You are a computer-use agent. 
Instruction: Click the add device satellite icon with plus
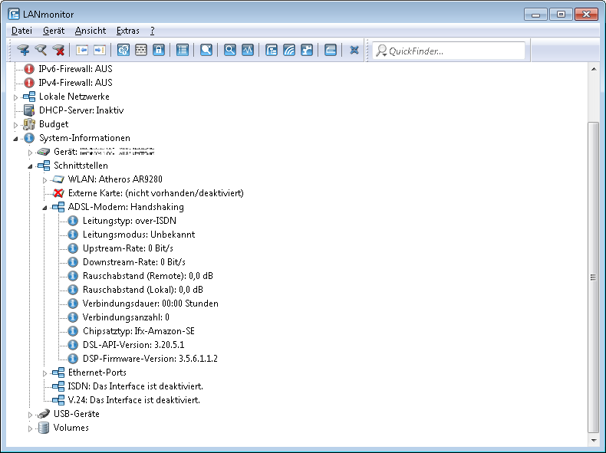(23, 51)
